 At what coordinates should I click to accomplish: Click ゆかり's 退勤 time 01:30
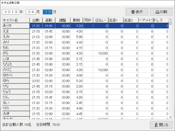click(x=49, y=75)
